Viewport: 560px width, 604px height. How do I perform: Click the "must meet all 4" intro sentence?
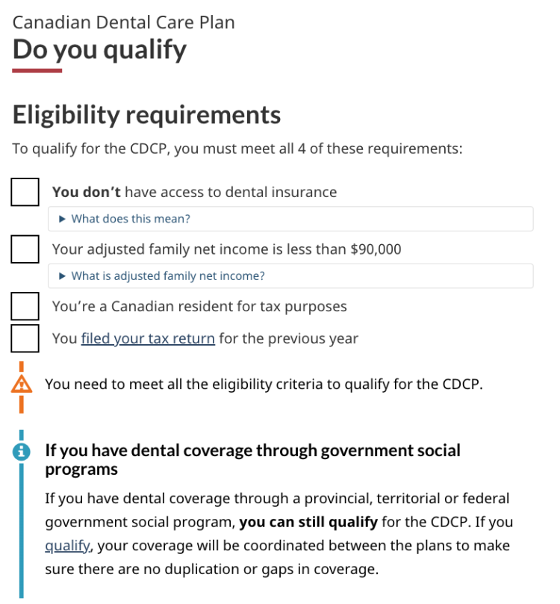[237, 149]
